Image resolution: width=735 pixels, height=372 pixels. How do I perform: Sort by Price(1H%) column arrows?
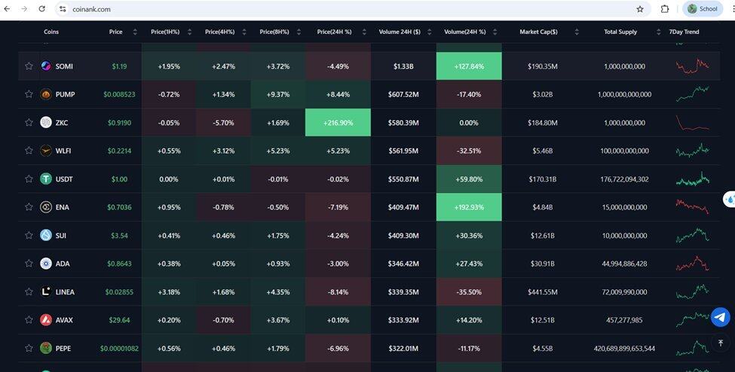(x=189, y=32)
